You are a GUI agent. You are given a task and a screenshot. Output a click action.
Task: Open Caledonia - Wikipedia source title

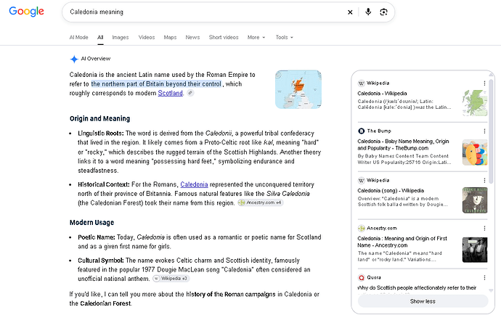(x=382, y=94)
